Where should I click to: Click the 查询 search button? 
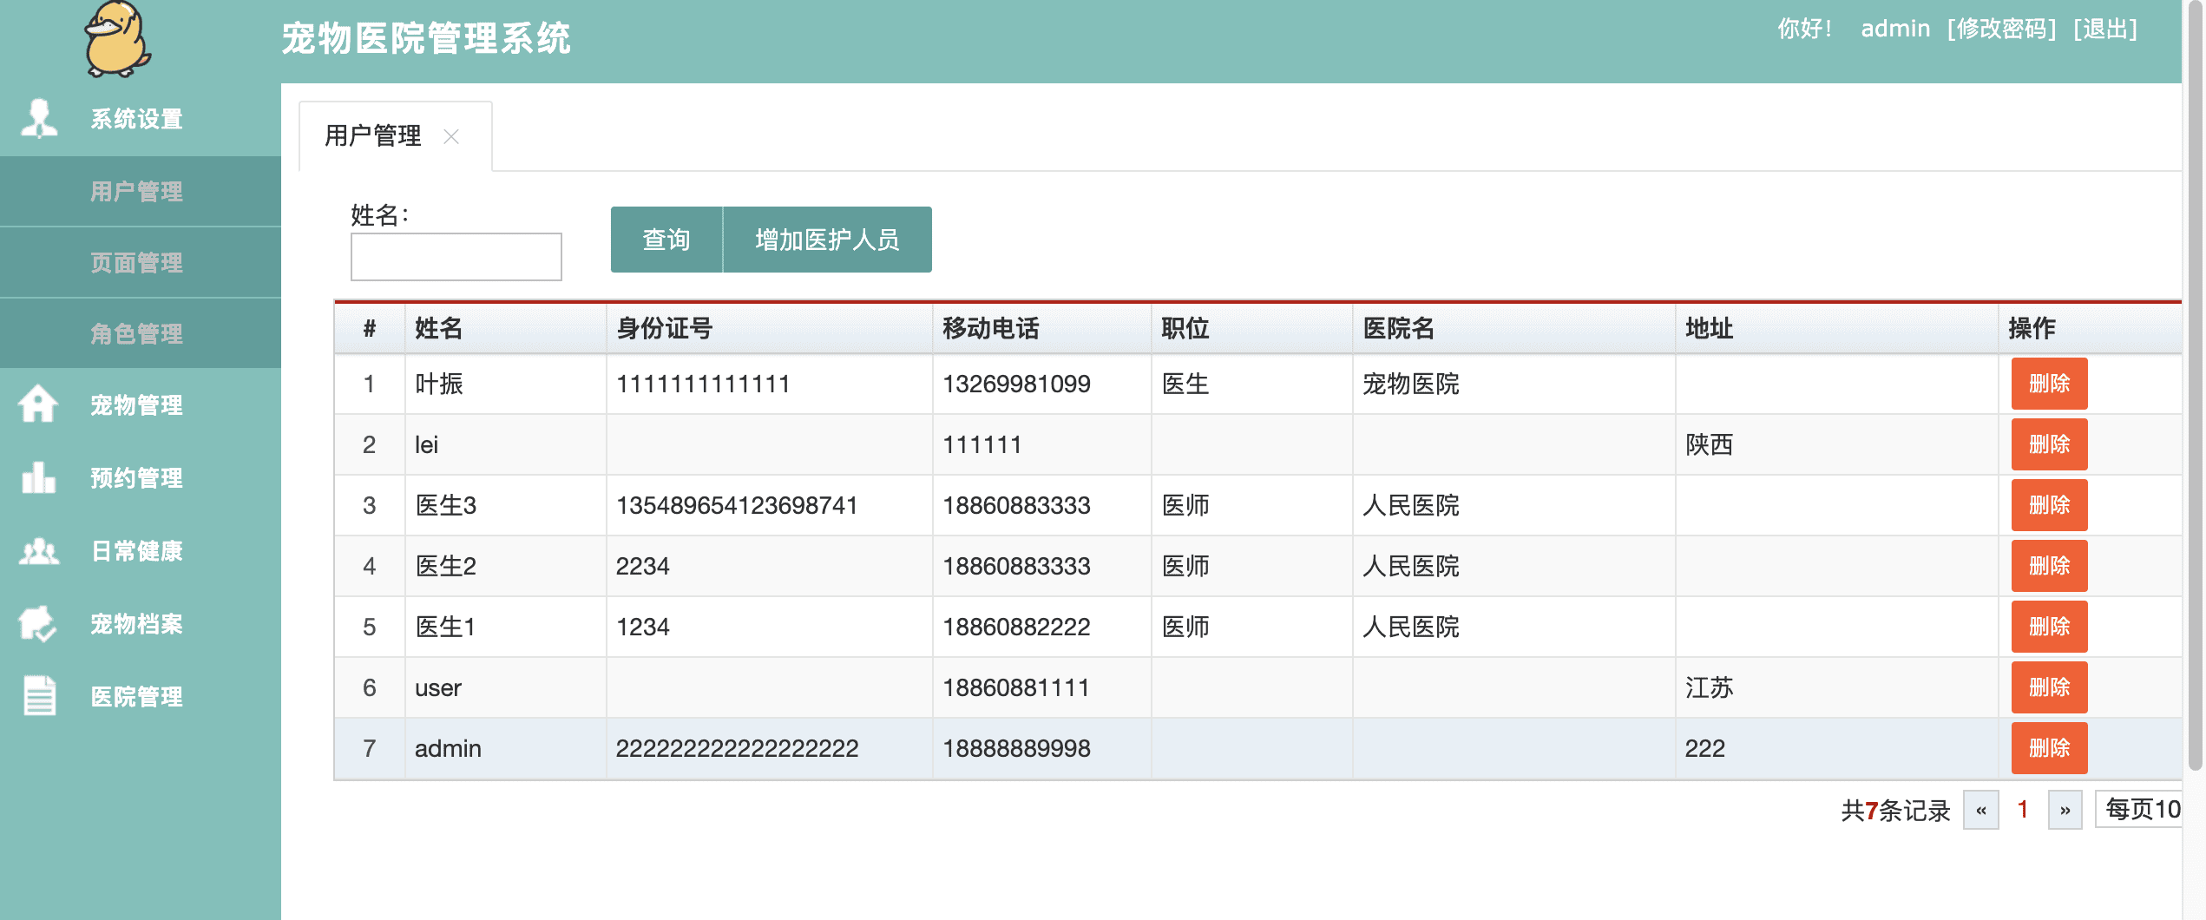pos(666,240)
